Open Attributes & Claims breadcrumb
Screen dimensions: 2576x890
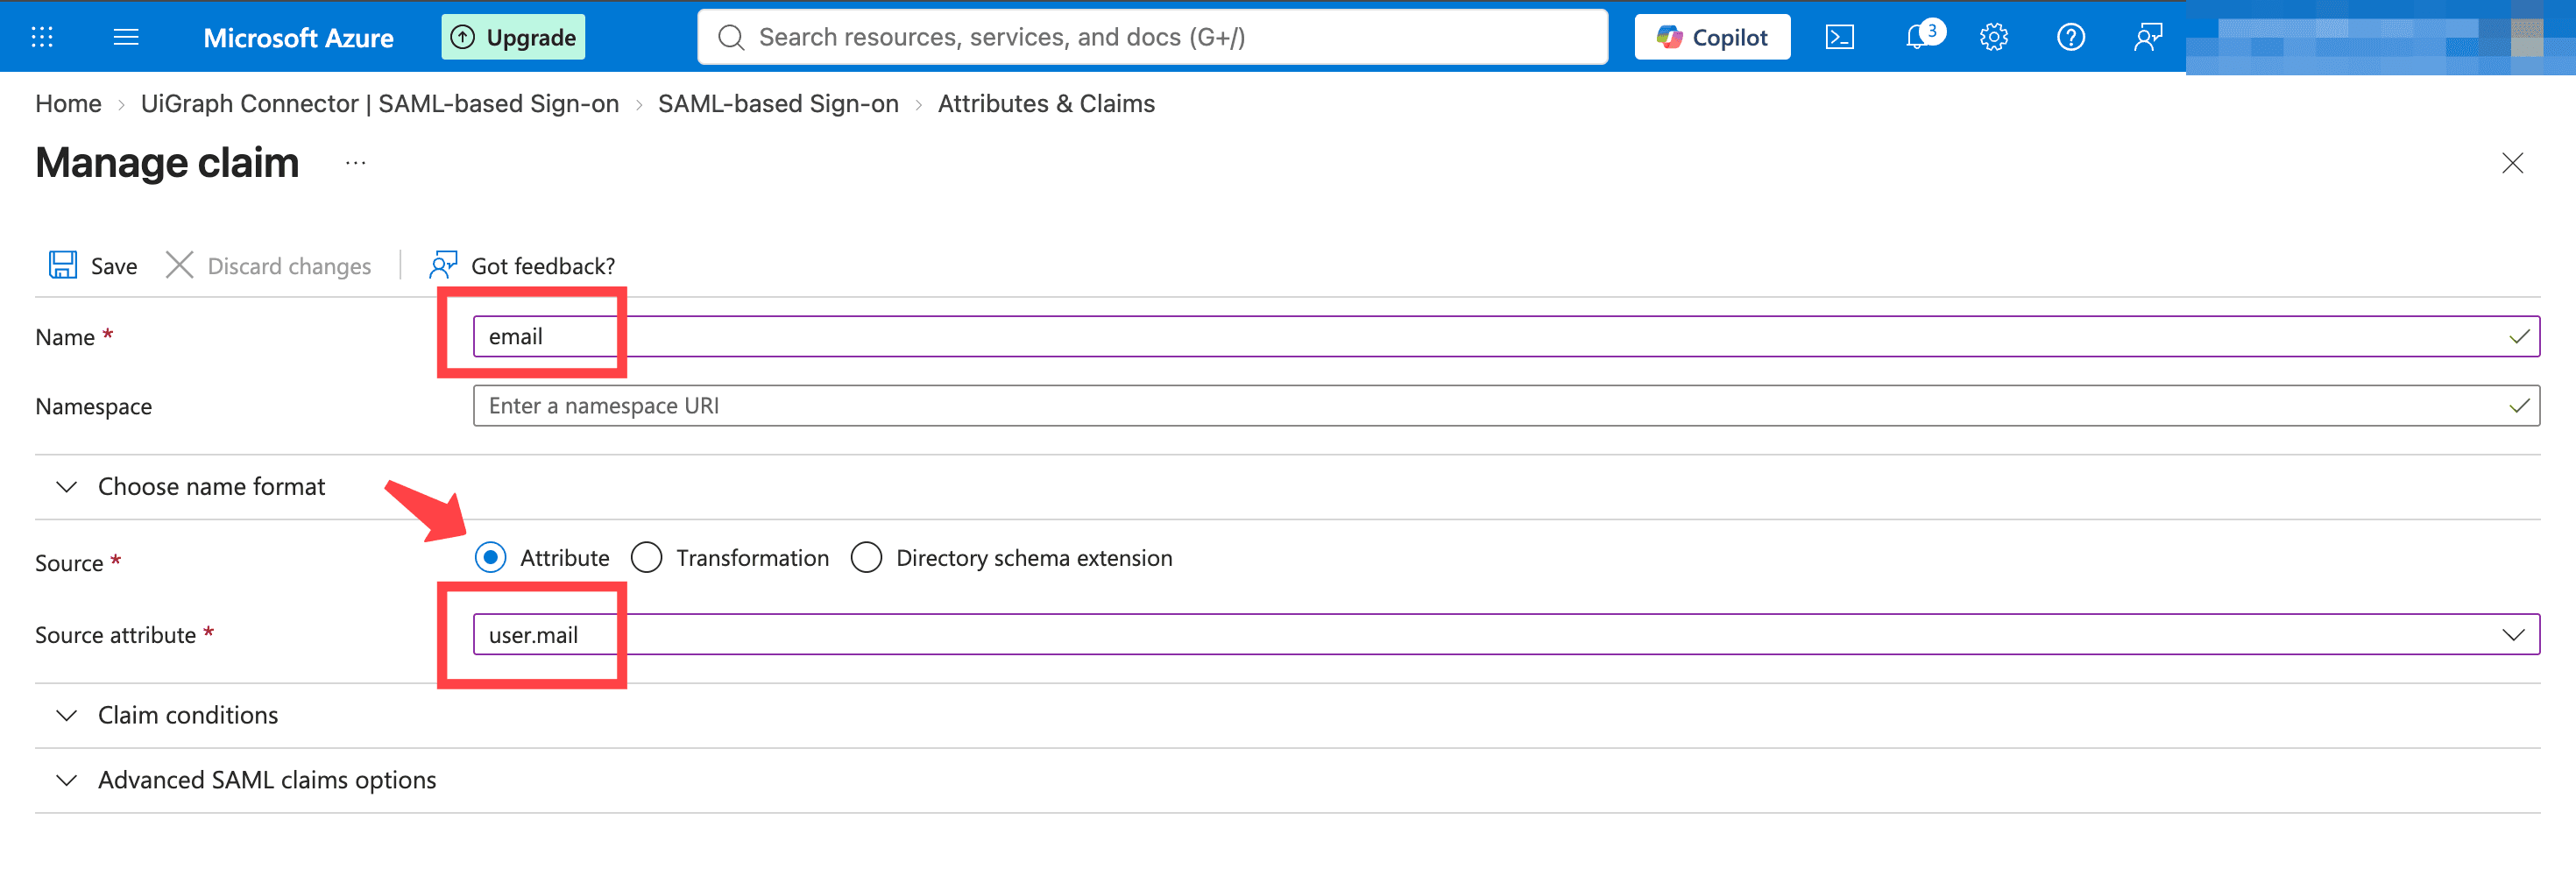coord(1046,104)
